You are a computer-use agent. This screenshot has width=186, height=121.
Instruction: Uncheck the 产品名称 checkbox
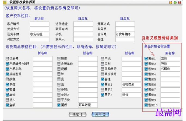pos(7,69)
